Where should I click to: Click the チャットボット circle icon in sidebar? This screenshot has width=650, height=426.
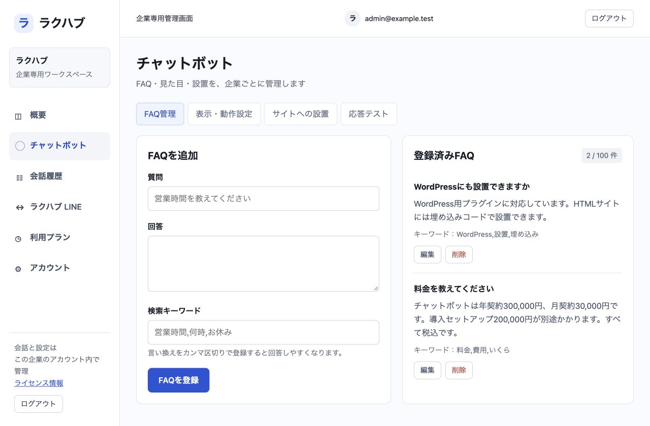click(20, 146)
